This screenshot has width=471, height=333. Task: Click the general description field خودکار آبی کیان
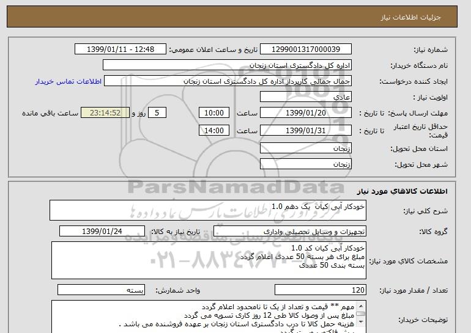208,210
